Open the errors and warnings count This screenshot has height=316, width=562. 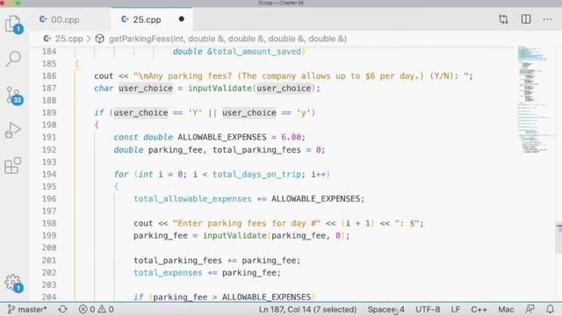[x=96, y=309]
